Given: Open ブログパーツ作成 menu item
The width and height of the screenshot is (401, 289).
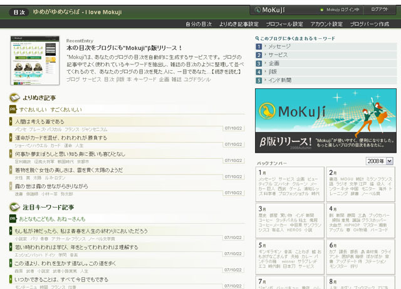Looking at the screenshot, I should coord(370,24).
